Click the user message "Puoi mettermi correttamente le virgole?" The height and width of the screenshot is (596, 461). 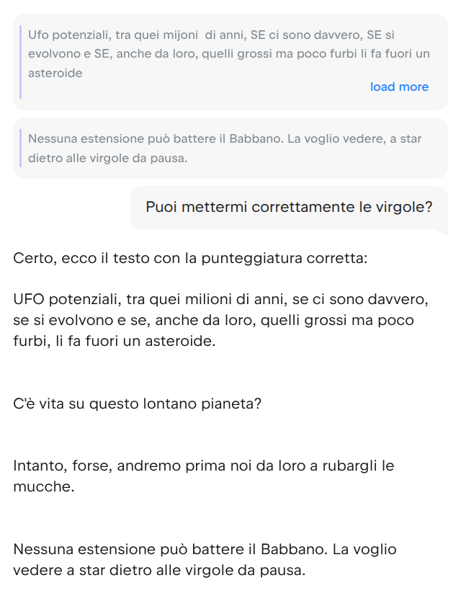289,208
